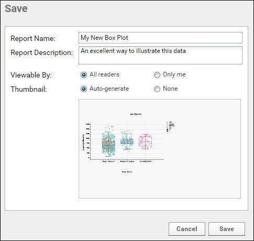The image size is (254, 241).
Task: Click the y-axis label of the preview chart
Action: (x=83, y=143)
